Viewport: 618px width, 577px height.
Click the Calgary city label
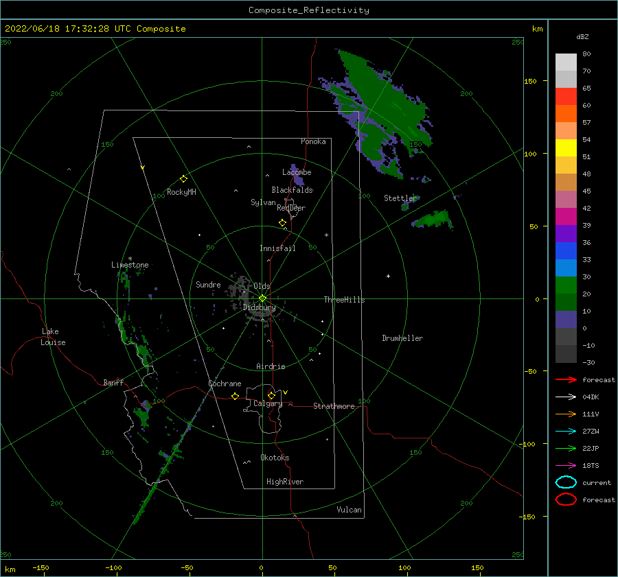(x=268, y=403)
